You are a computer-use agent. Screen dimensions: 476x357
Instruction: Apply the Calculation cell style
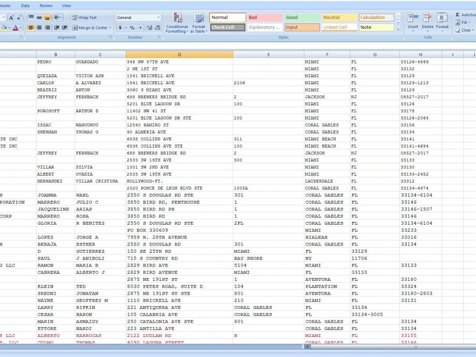click(377, 18)
